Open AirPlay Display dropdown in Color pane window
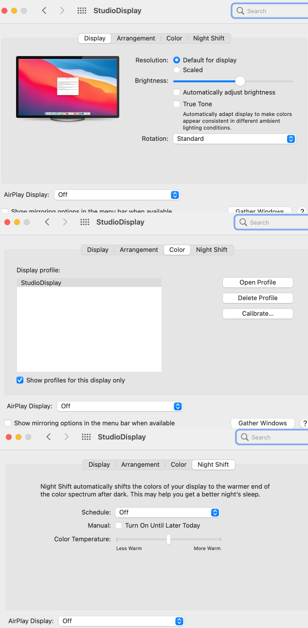The width and height of the screenshot is (308, 628). click(120, 406)
